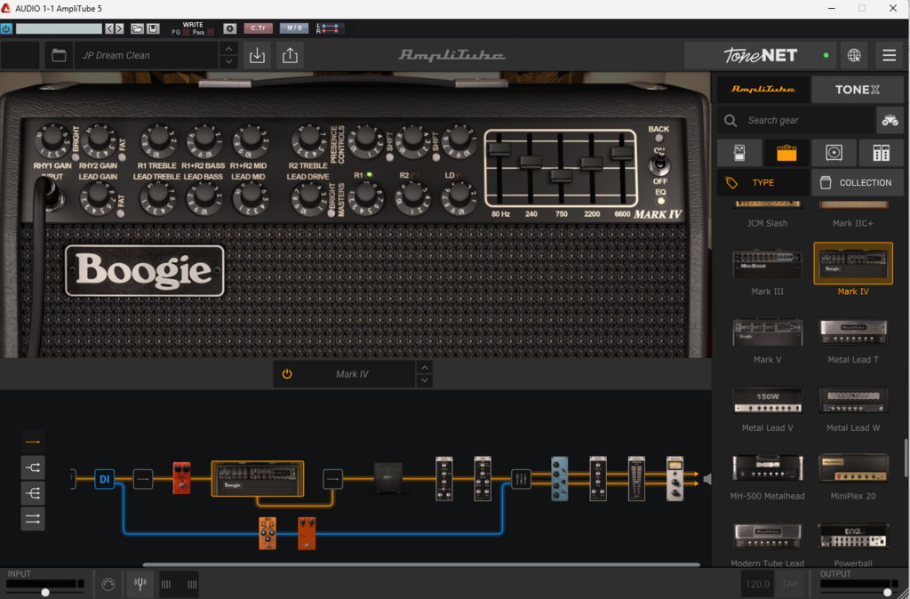Choose the two-way split routing layout
The width and height of the screenshot is (910, 599).
coord(33,467)
